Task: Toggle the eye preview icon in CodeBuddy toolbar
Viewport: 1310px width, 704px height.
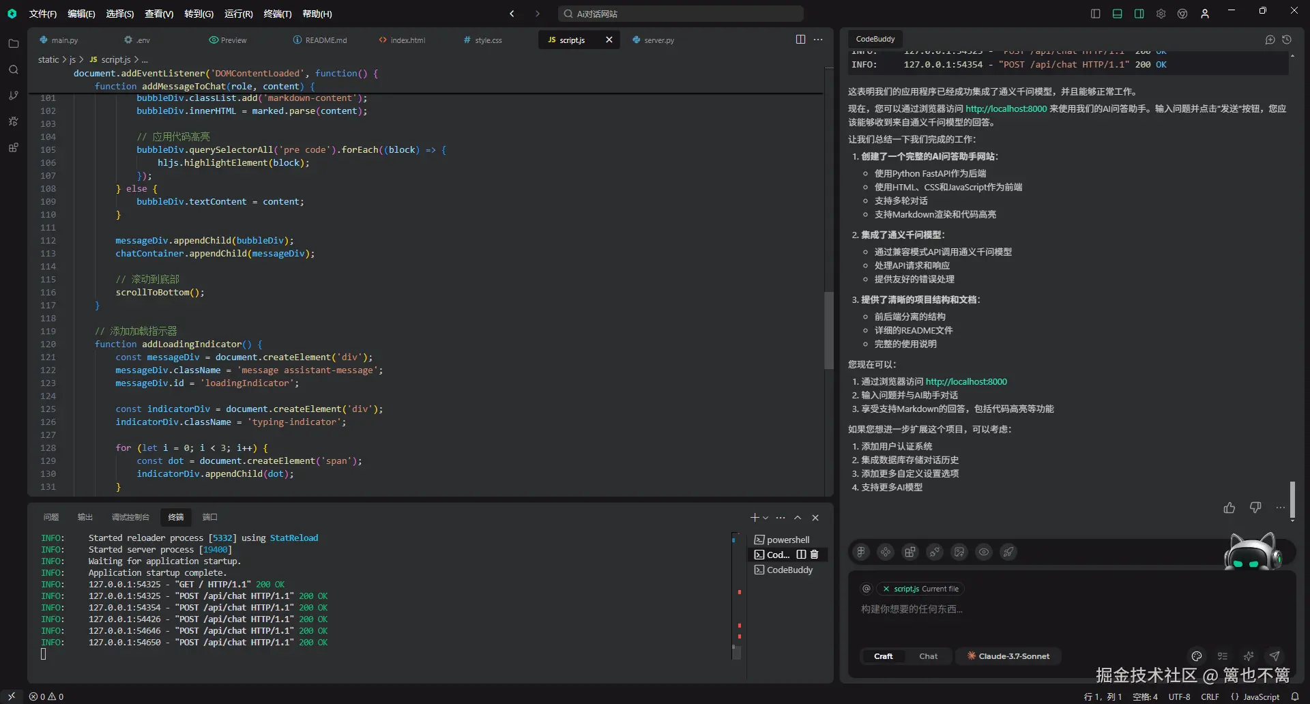Action: pos(984,552)
